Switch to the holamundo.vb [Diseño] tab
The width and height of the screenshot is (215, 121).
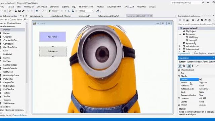pyautogui.click(x=108, y=16)
